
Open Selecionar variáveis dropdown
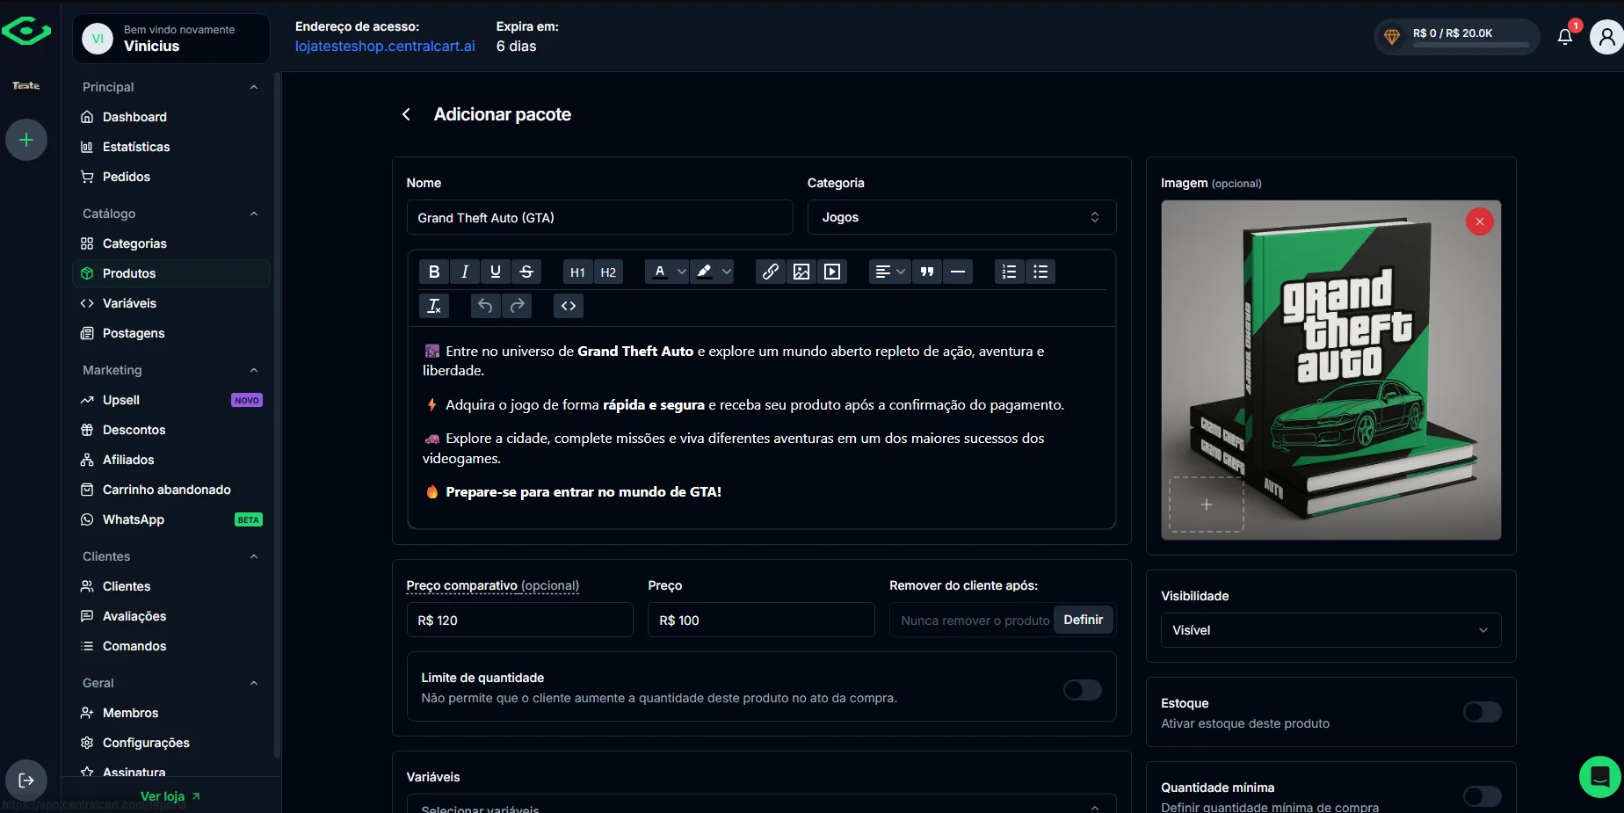click(x=761, y=804)
